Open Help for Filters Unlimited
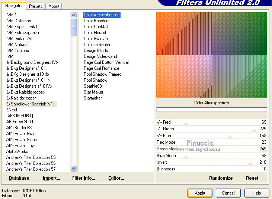Viewport: 272px width, 199px height. pos(257,193)
